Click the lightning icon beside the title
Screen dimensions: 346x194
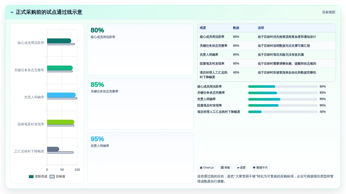pos(12,12)
